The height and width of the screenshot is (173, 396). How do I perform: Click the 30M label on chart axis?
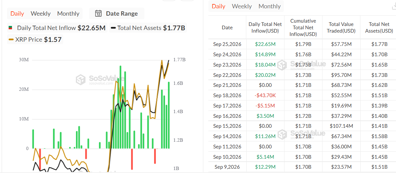(24, 60)
